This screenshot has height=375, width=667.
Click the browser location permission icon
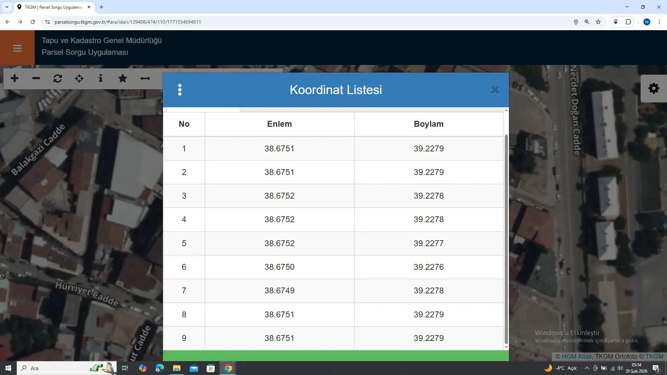point(576,22)
